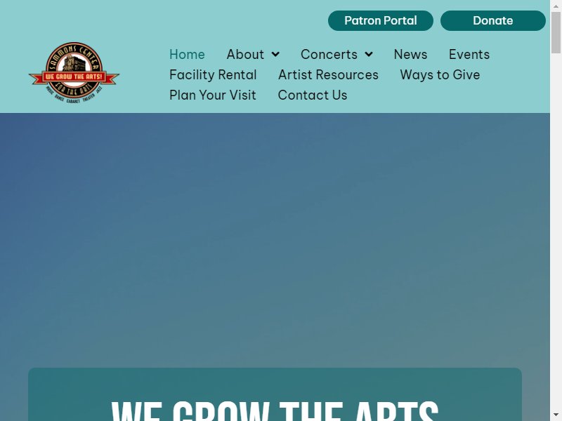This screenshot has width=562, height=421.
Task: Click the scrollbar down arrow
Action: tap(556, 415)
